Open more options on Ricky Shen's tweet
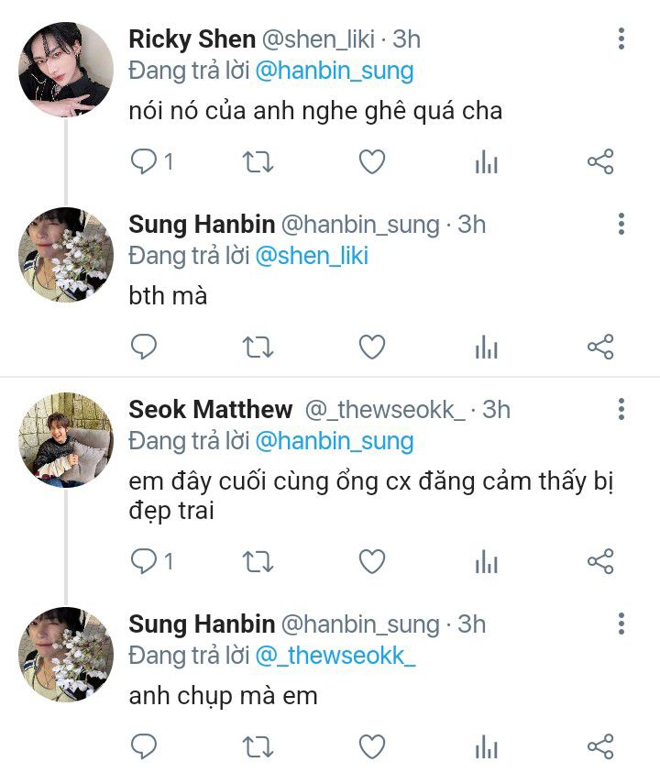Image resolution: width=660 pixels, height=773 pixels. [621, 39]
